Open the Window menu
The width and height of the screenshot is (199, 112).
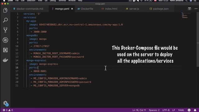(x=72, y=1)
